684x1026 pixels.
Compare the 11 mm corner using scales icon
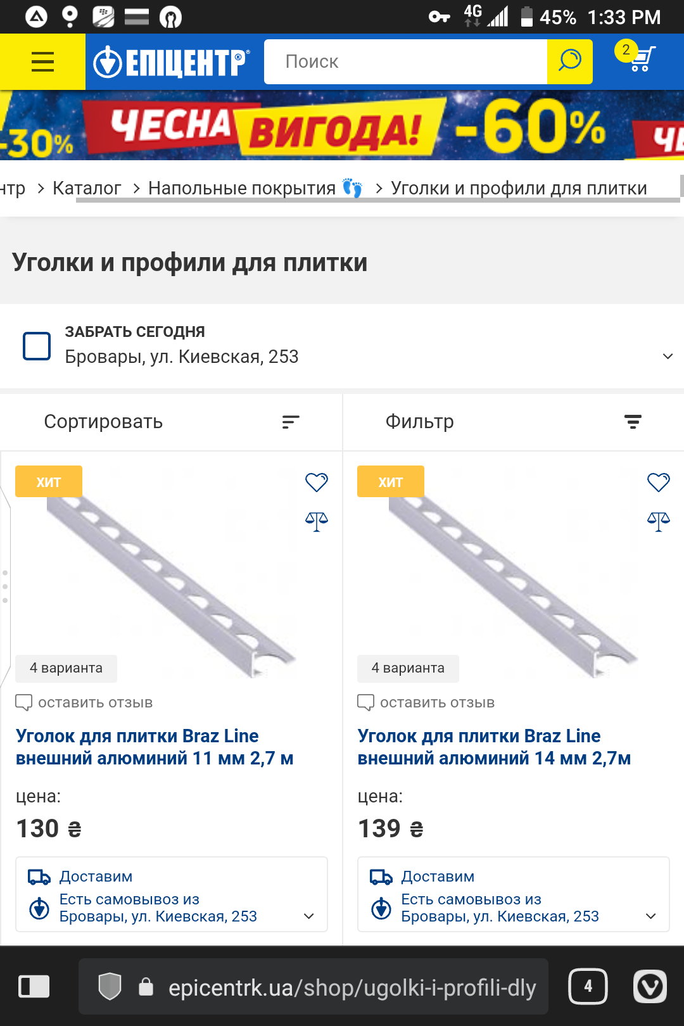pyautogui.click(x=317, y=522)
